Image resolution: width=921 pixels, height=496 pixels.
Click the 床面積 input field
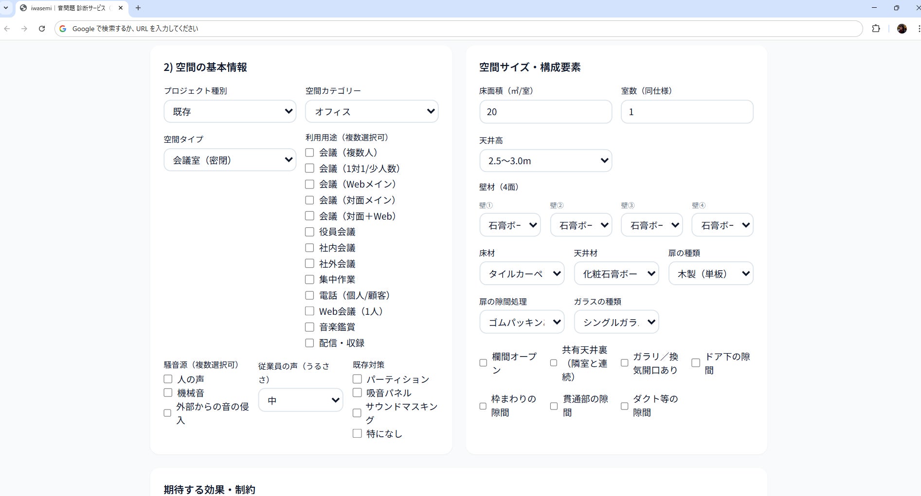point(545,112)
